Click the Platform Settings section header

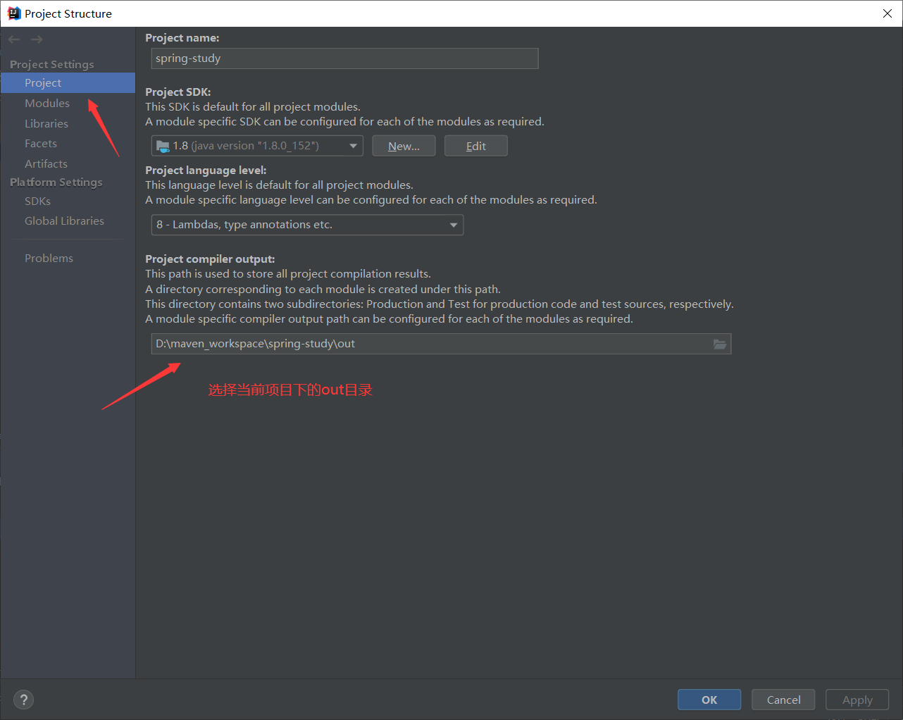(56, 182)
